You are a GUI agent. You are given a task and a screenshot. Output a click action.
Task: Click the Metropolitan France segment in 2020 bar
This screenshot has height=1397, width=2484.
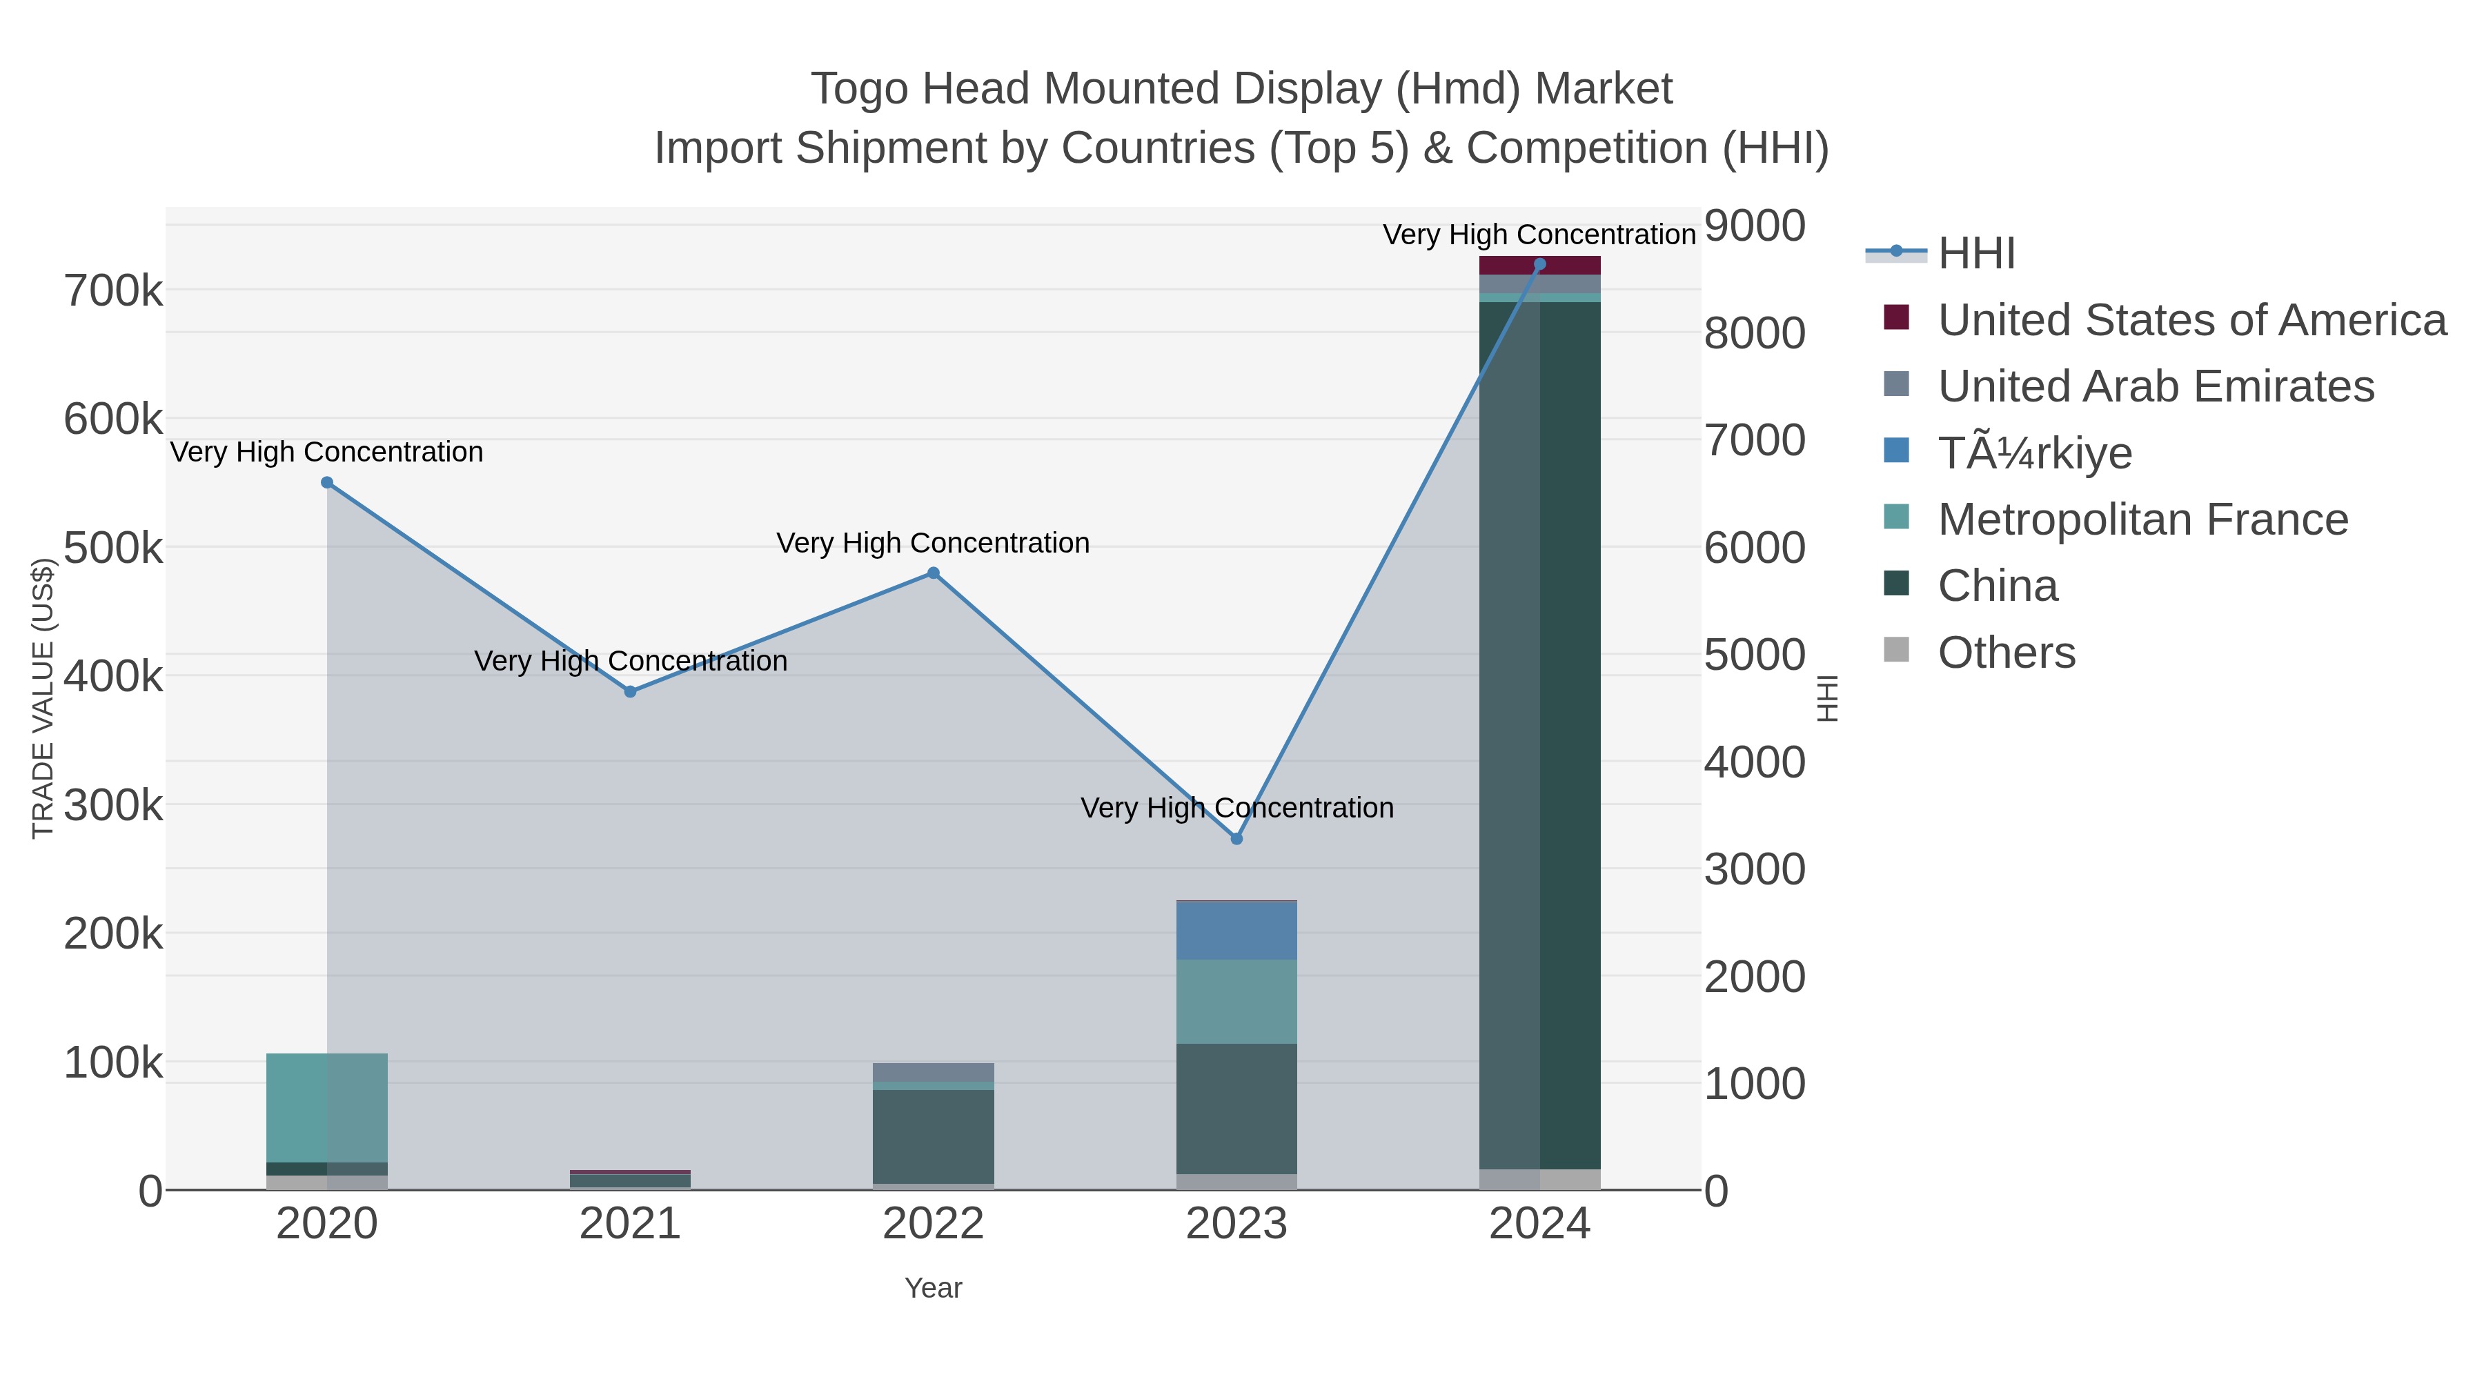[x=327, y=1108]
